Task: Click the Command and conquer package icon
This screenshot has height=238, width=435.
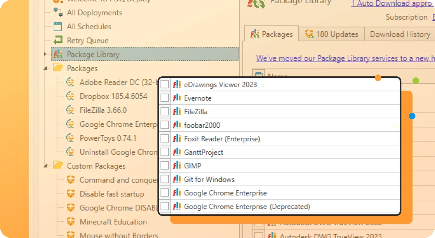Action: pyautogui.click(x=70, y=180)
